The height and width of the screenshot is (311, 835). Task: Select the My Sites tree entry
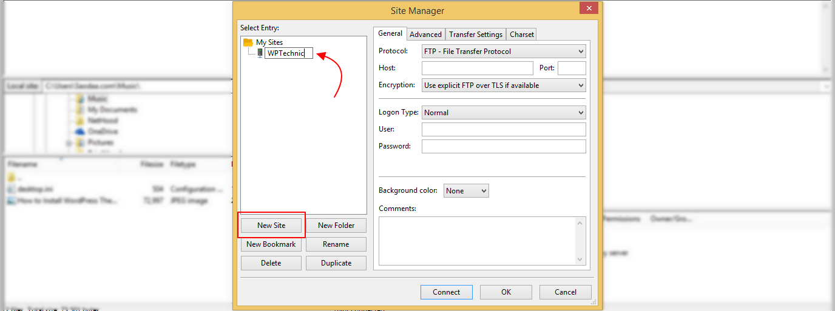click(x=269, y=42)
